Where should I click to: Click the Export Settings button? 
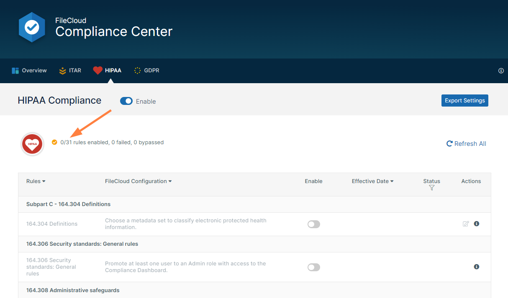[464, 100]
